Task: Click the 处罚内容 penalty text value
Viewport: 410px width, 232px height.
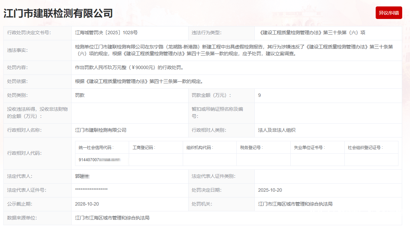Action: point(129,67)
